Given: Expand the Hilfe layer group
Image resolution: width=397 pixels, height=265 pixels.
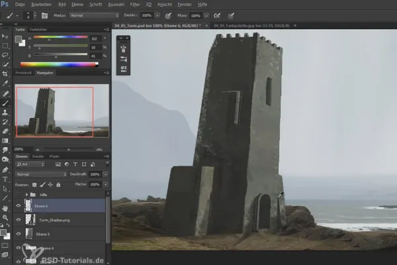Looking at the screenshot, I should click(26, 194).
